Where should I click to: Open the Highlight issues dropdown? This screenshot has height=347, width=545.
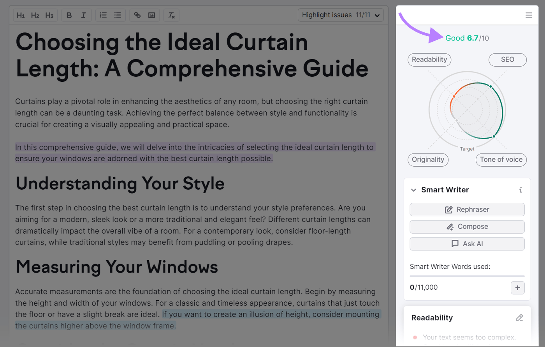(341, 15)
